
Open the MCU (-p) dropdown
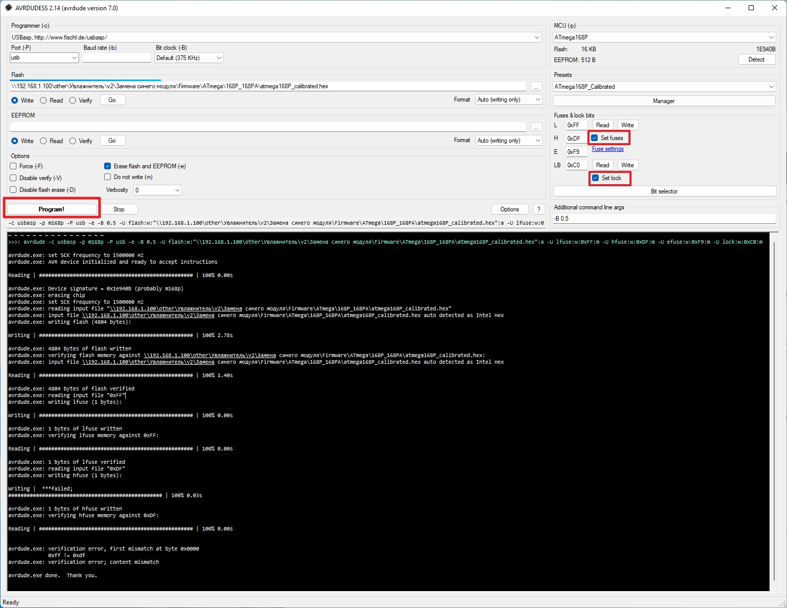point(664,37)
